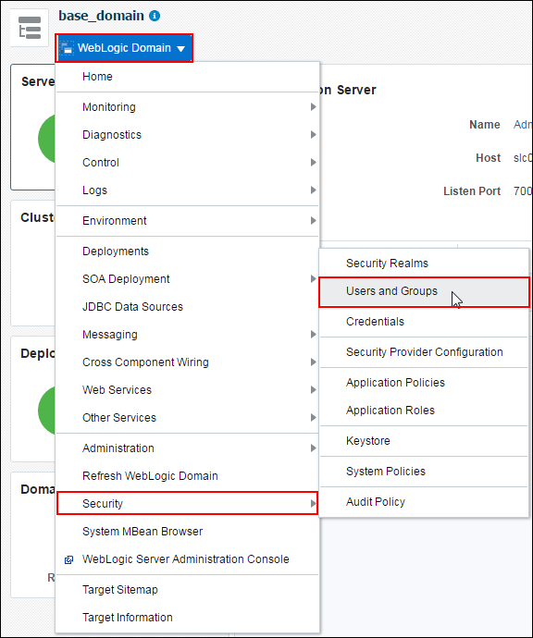
Task: Expand the Administration submenu arrow
Action: click(x=313, y=448)
